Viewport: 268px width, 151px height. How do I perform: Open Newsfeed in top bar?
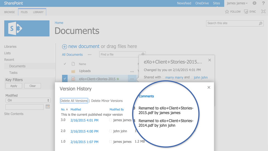point(184,3)
